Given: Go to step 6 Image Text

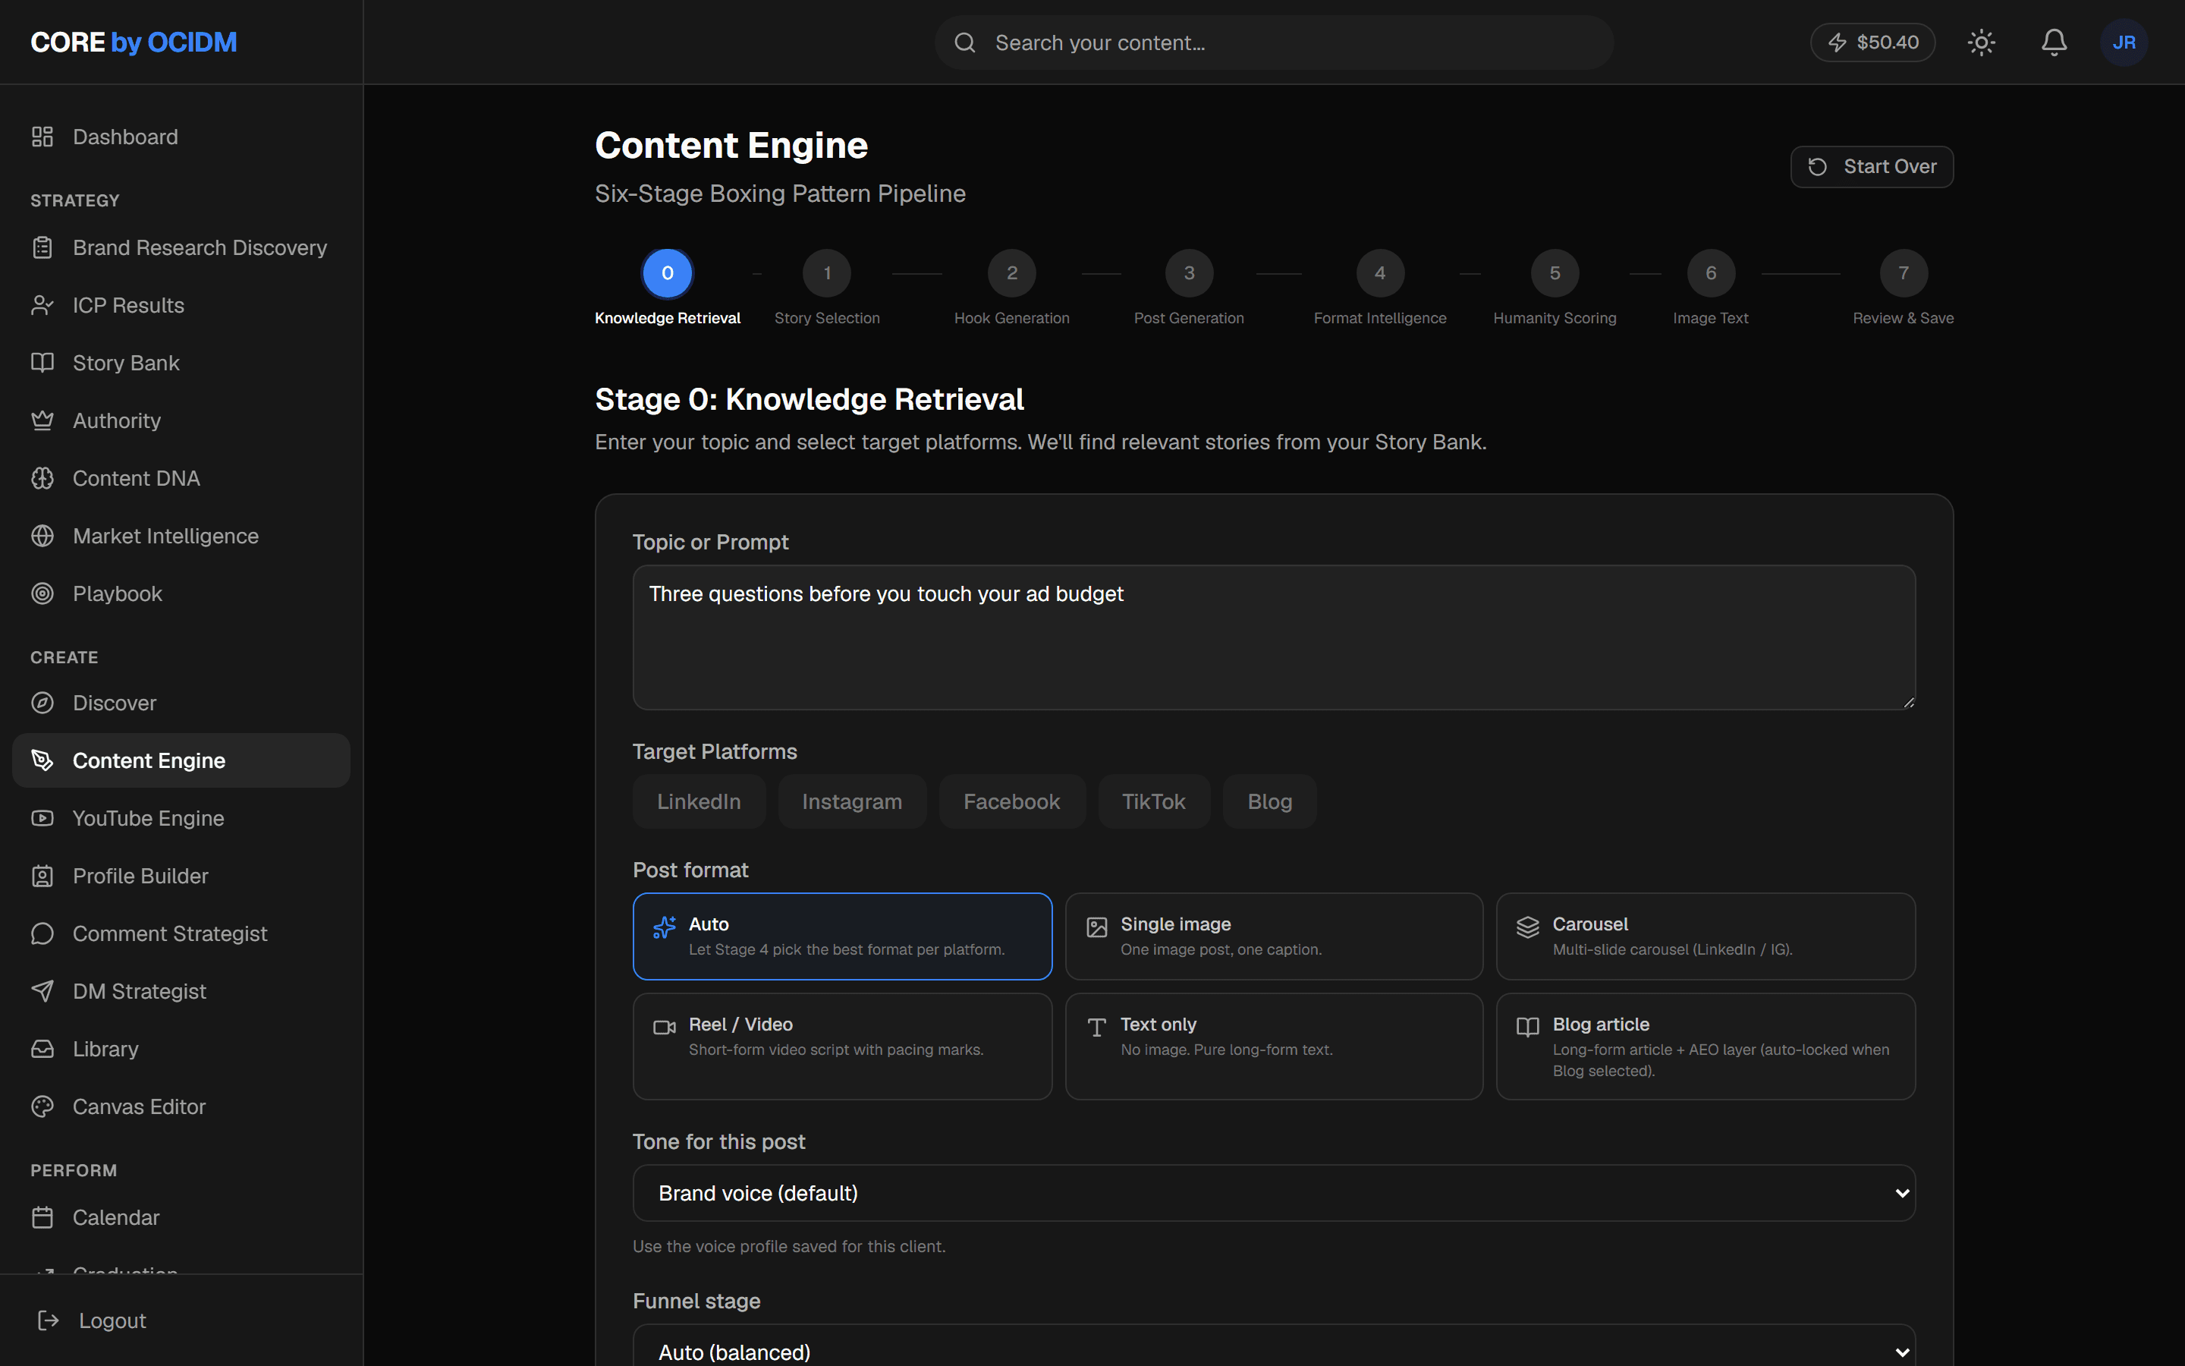Looking at the screenshot, I should (x=1711, y=273).
